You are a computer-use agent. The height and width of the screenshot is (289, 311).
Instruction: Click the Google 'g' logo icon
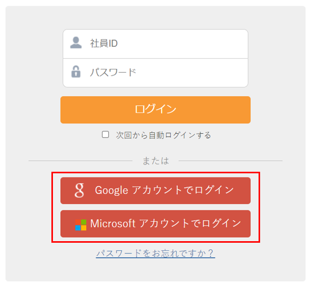79,190
